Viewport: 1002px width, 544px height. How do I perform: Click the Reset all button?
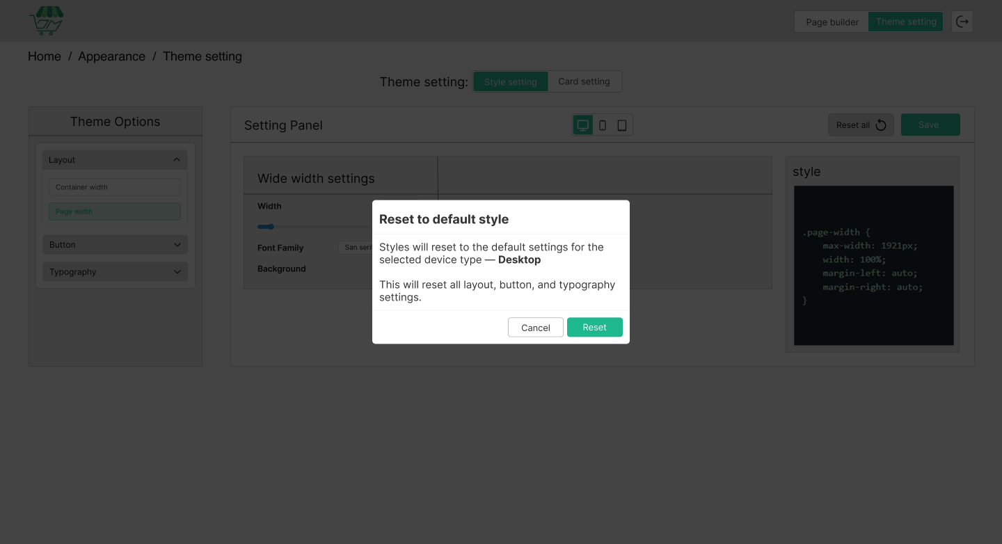[861, 125]
